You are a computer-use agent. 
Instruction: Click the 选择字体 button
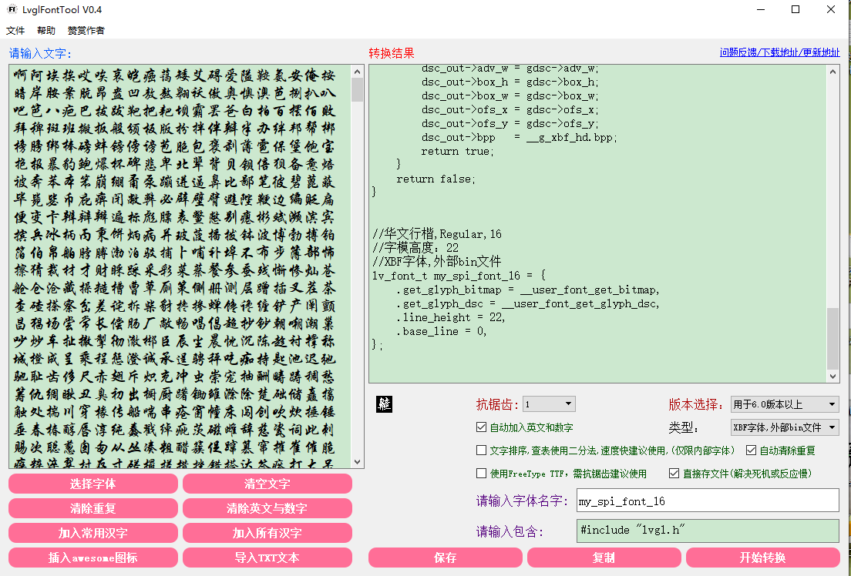click(93, 484)
